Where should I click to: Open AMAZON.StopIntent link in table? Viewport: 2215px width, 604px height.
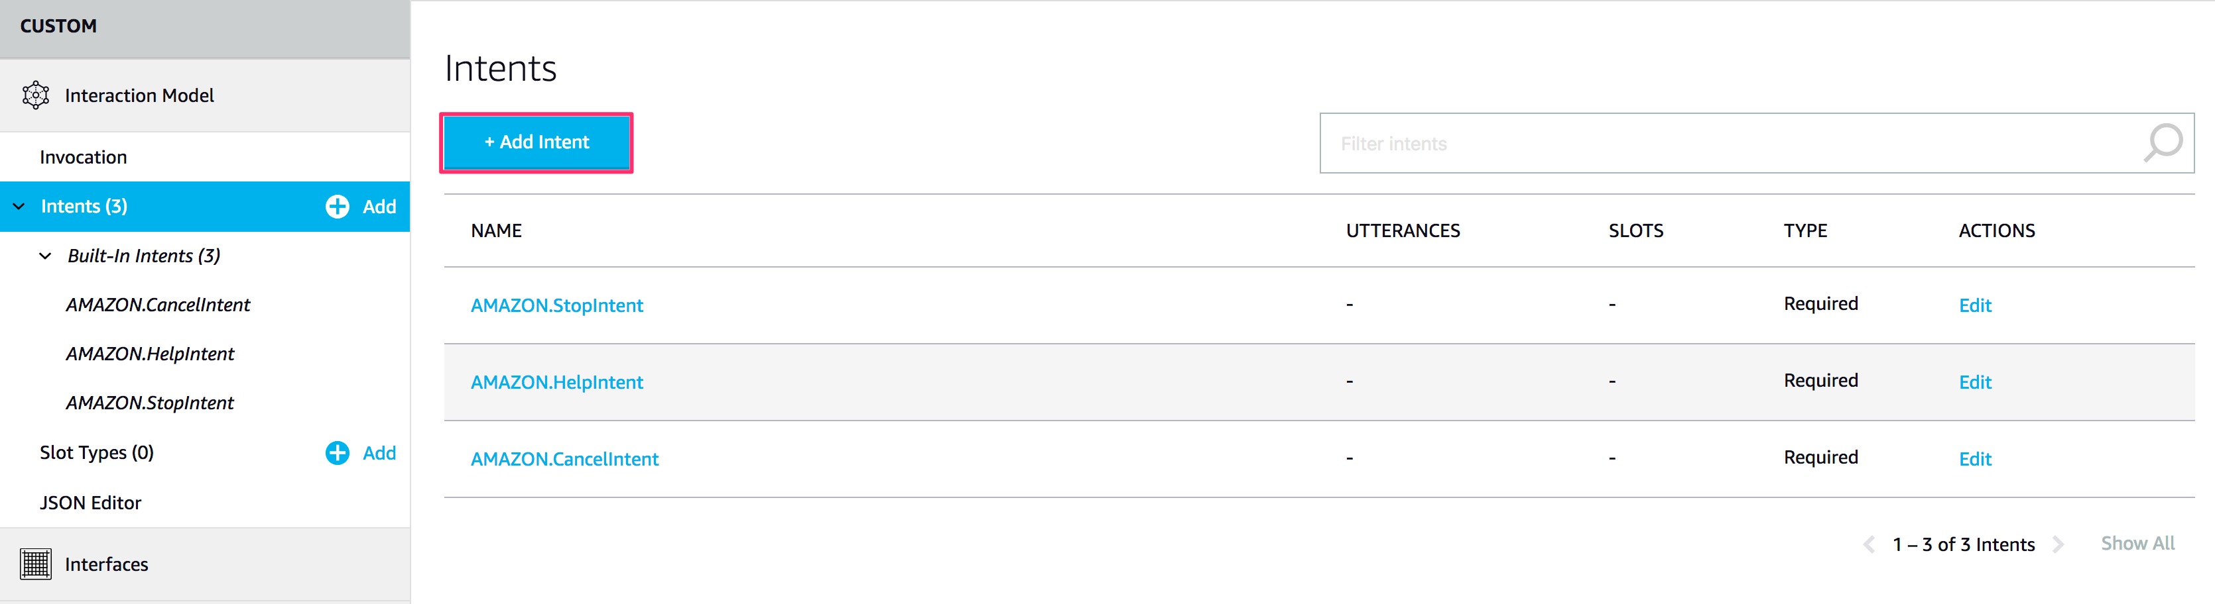click(556, 305)
